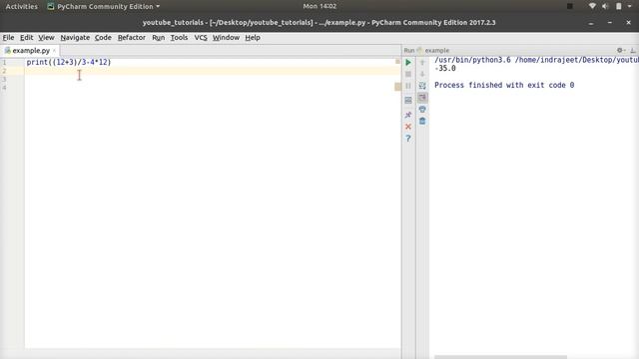Click the Wi-Fi network status icon

click(592, 6)
